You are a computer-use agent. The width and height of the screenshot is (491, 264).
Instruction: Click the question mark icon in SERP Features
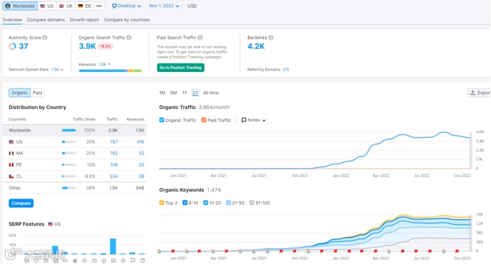pos(143,261)
